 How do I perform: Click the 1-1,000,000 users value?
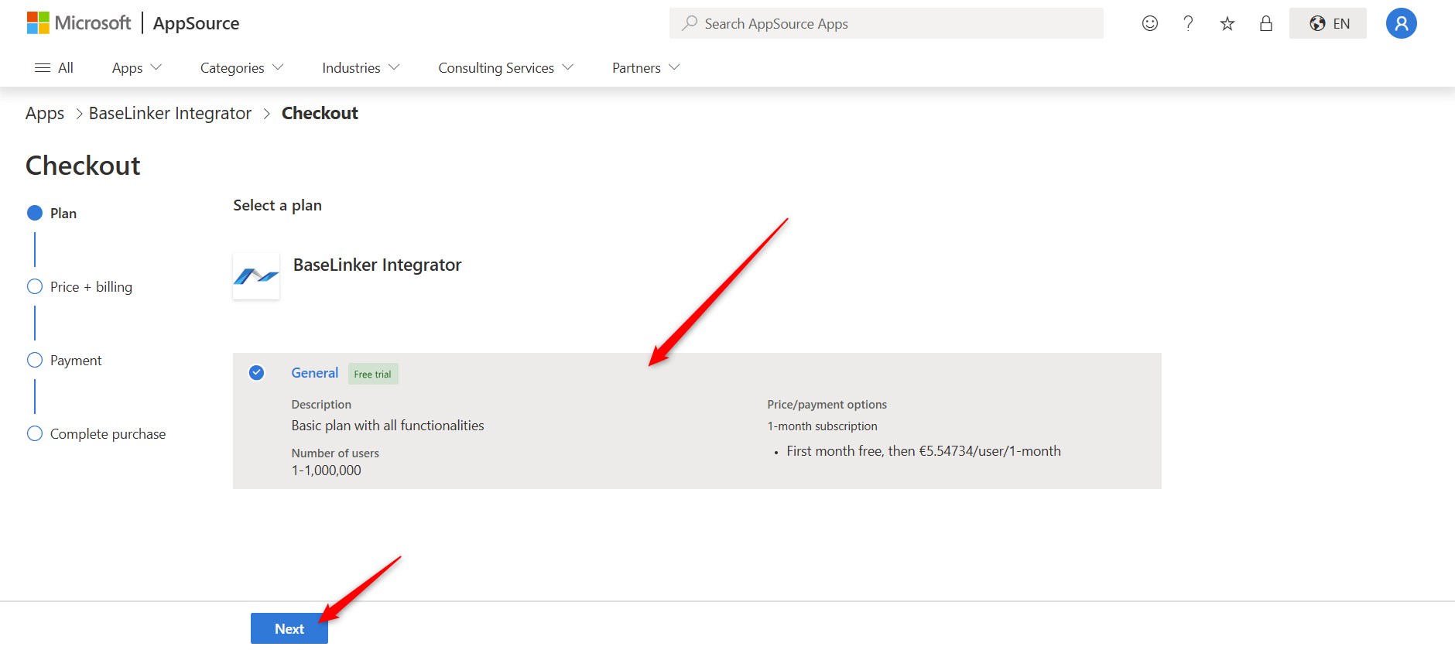point(326,470)
